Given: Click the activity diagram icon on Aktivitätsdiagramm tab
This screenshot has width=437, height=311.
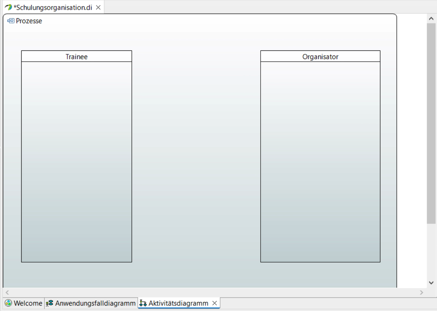Looking at the screenshot, I should [x=143, y=303].
